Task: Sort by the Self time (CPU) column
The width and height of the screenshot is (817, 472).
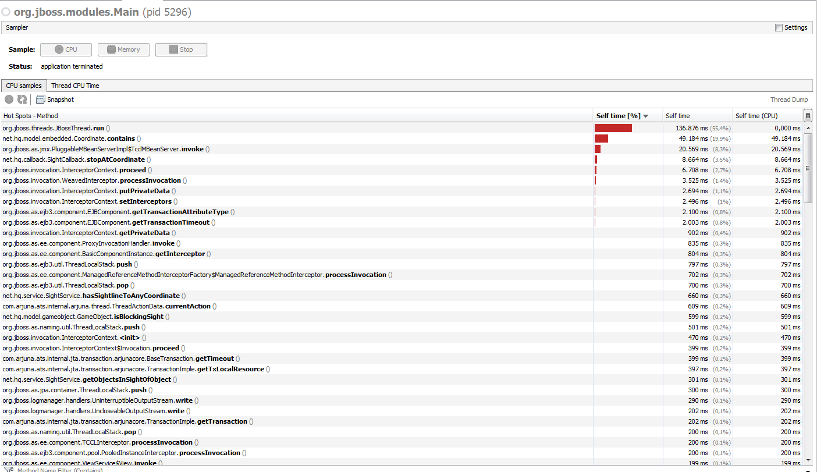Action: point(756,115)
